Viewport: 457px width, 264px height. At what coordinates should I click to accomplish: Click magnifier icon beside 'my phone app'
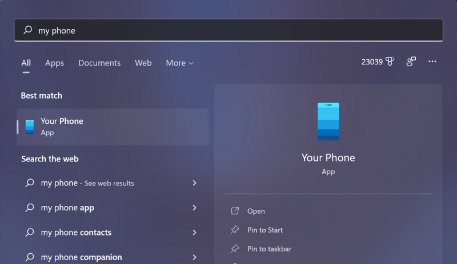(x=30, y=208)
